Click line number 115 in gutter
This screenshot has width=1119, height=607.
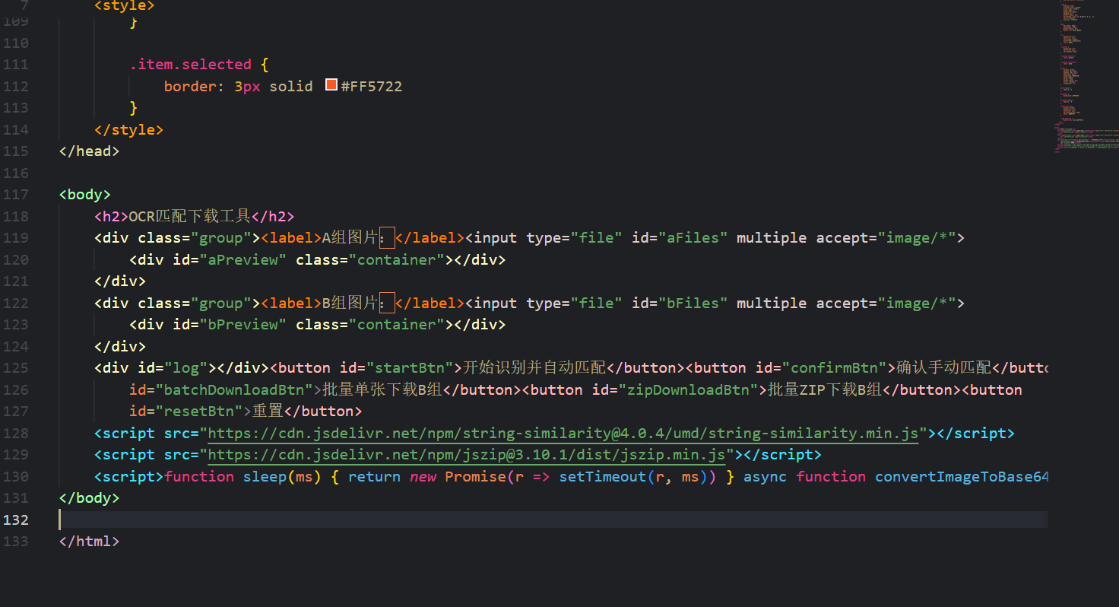(x=15, y=151)
